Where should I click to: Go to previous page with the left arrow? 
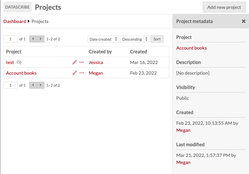[33, 39]
